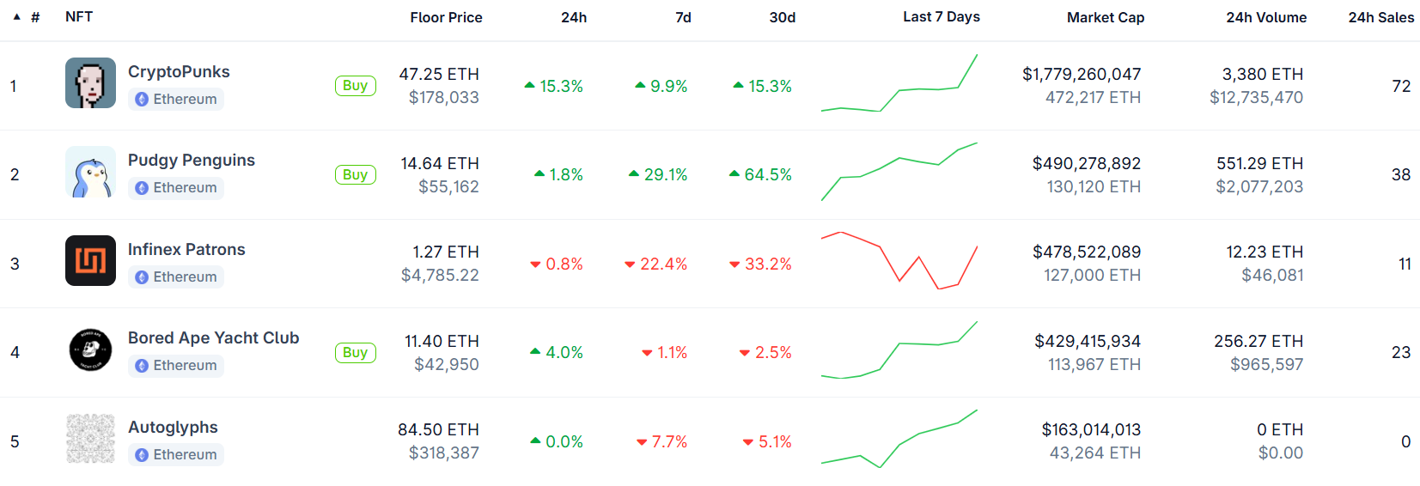Viewport: 1420px width, 486px height.
Task: Sort by the 24h Sales header
Action: (x=1381, y=17)
